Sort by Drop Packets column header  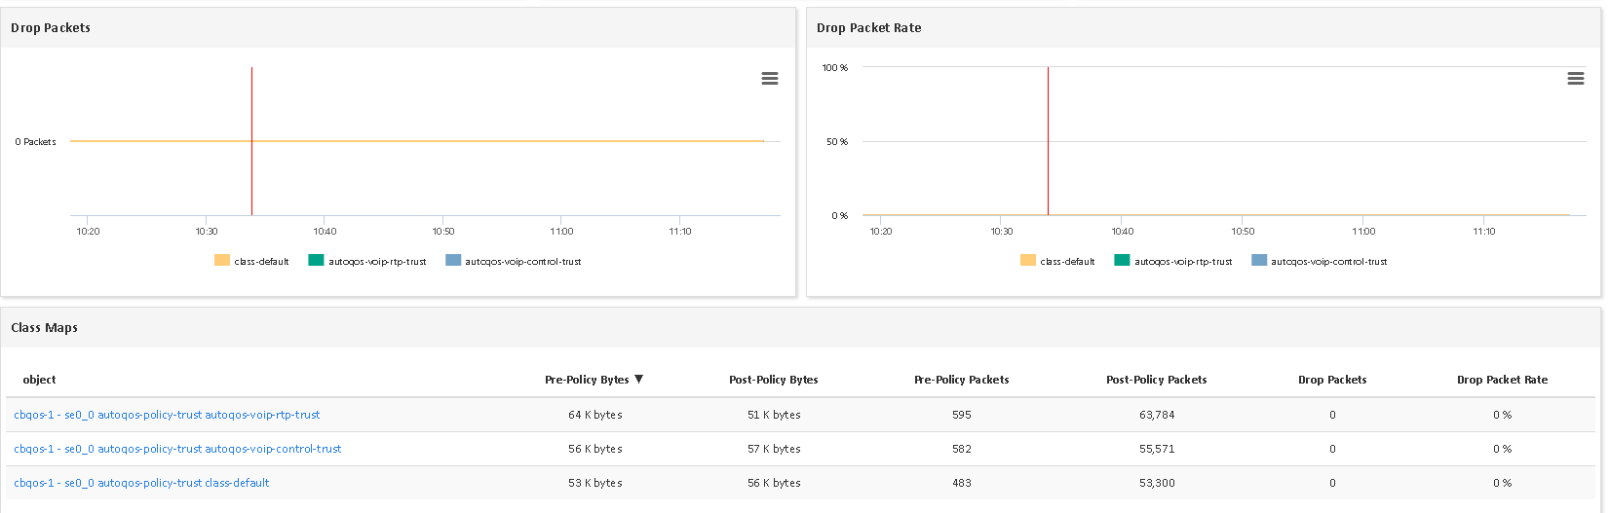pyautogui.click(x=1332, y=380)
